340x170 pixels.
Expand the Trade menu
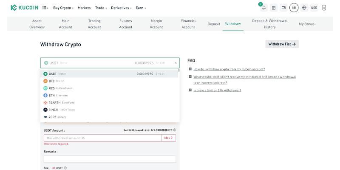(x=101, y=8)
